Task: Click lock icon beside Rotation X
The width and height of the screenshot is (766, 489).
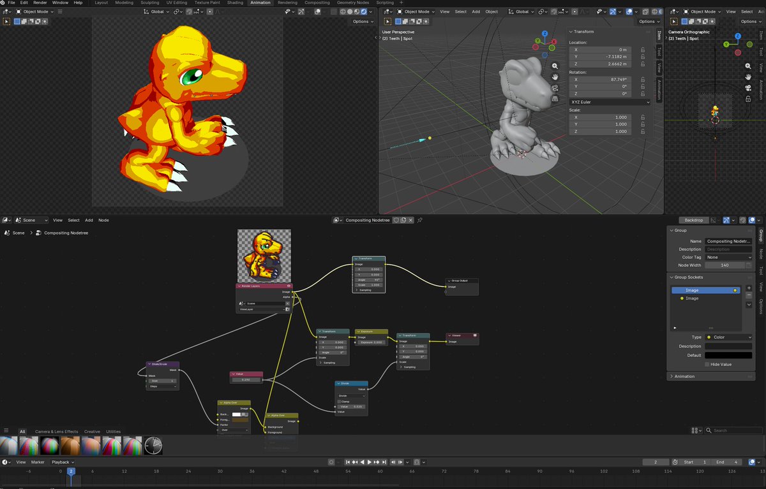Action: pyautogui.click(x=642, y=79)
